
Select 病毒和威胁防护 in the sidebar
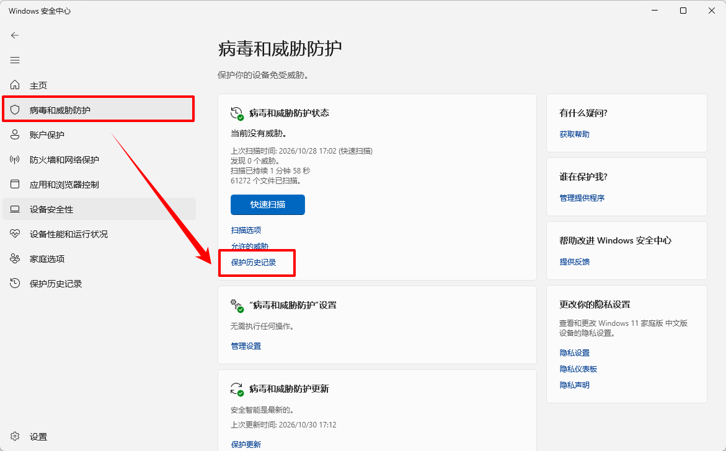(x=99, y=110)
